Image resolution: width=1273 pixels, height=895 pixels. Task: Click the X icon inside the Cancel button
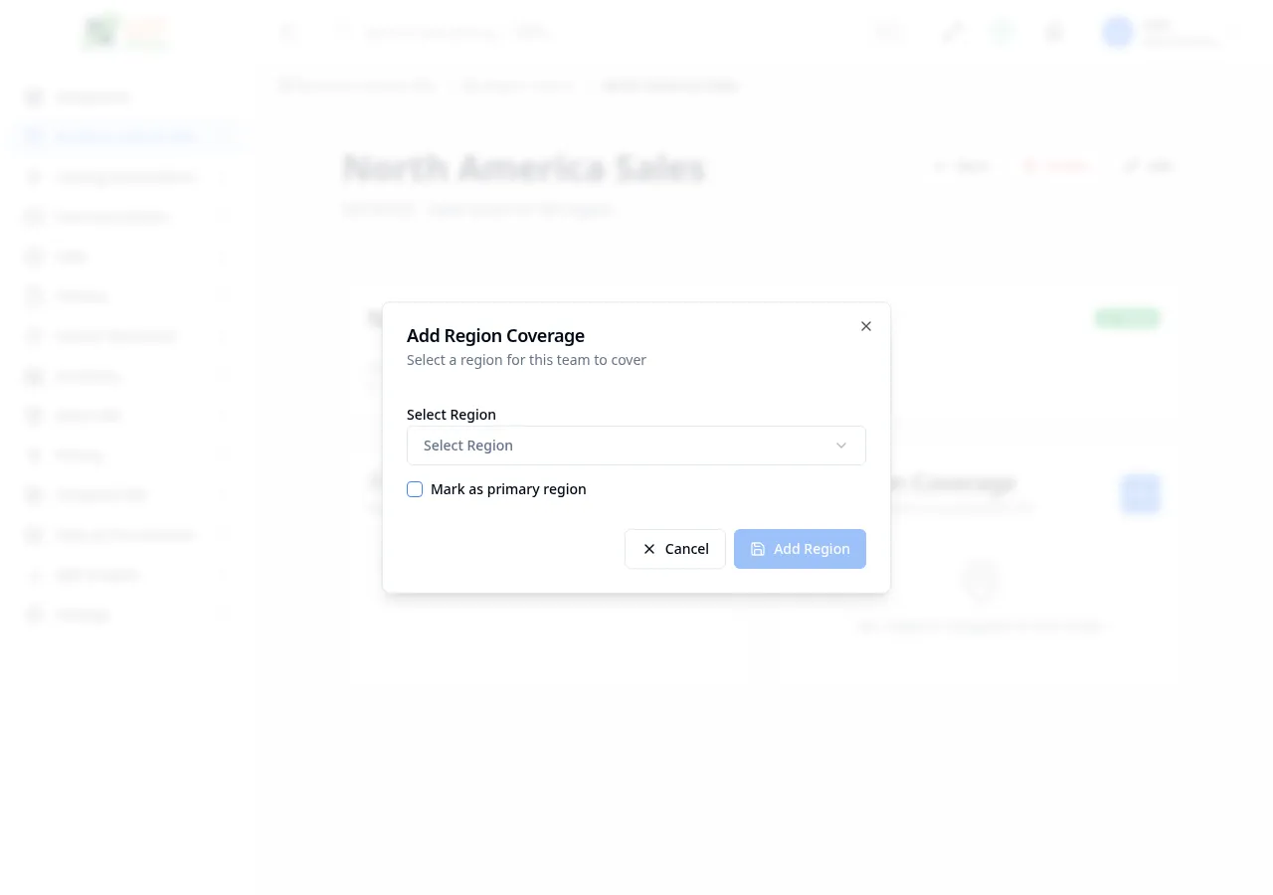point(649,549)
